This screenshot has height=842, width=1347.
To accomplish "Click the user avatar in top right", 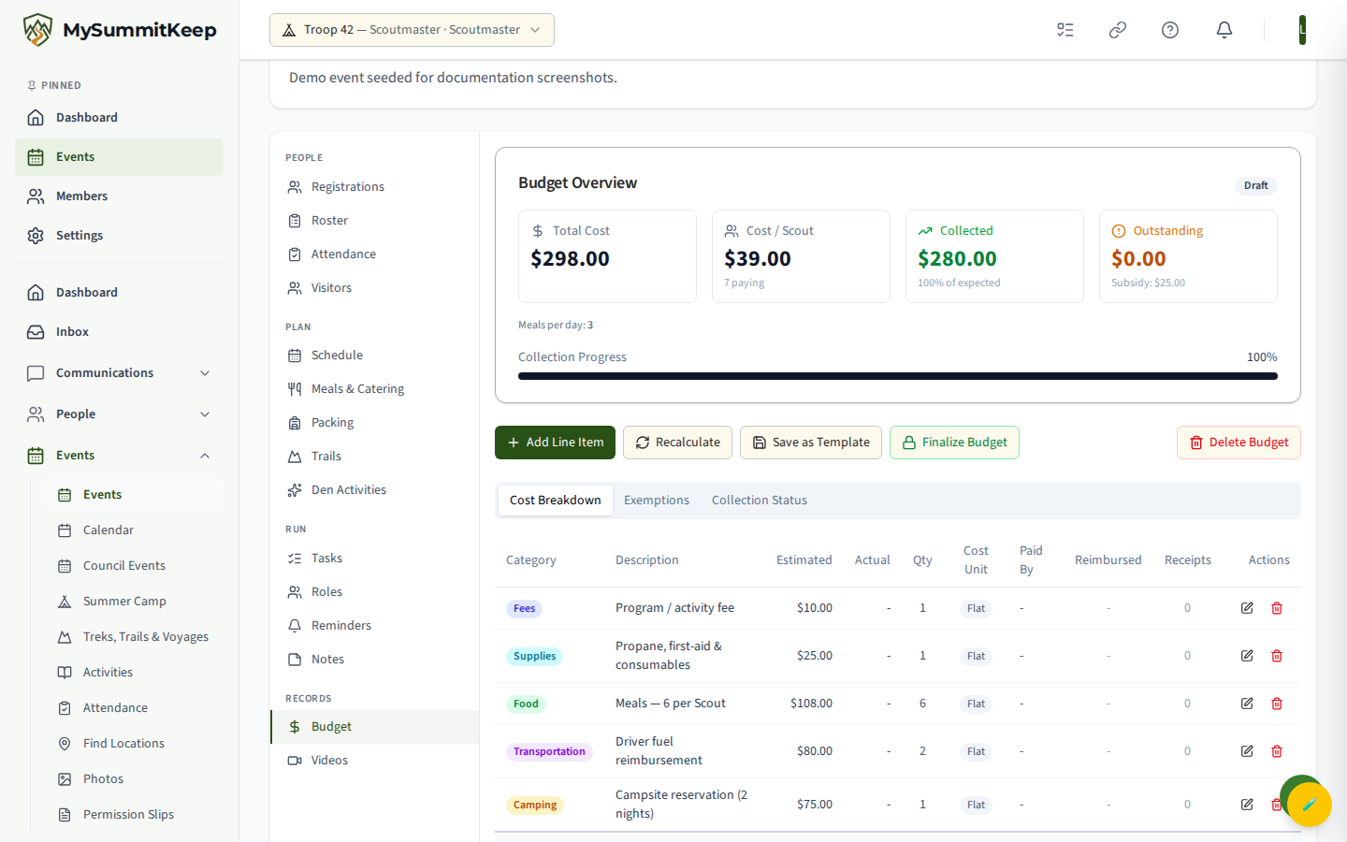I will (1302, 30).
